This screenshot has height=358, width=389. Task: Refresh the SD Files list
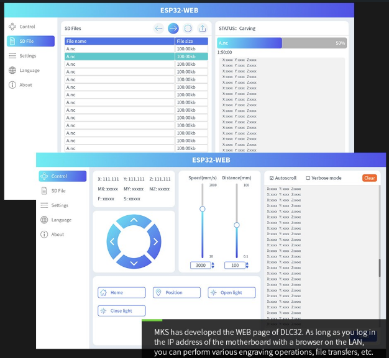pyautogui.click(x=188, y=28)
